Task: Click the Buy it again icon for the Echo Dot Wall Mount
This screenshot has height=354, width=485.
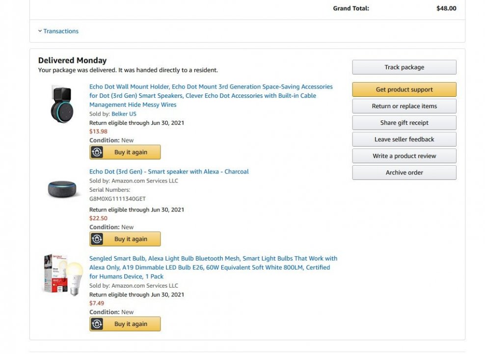Action: [97, 152]
